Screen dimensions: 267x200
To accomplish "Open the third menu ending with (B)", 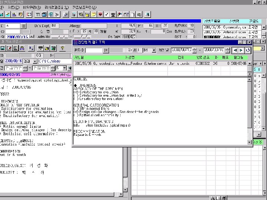I will click(32, 7).
